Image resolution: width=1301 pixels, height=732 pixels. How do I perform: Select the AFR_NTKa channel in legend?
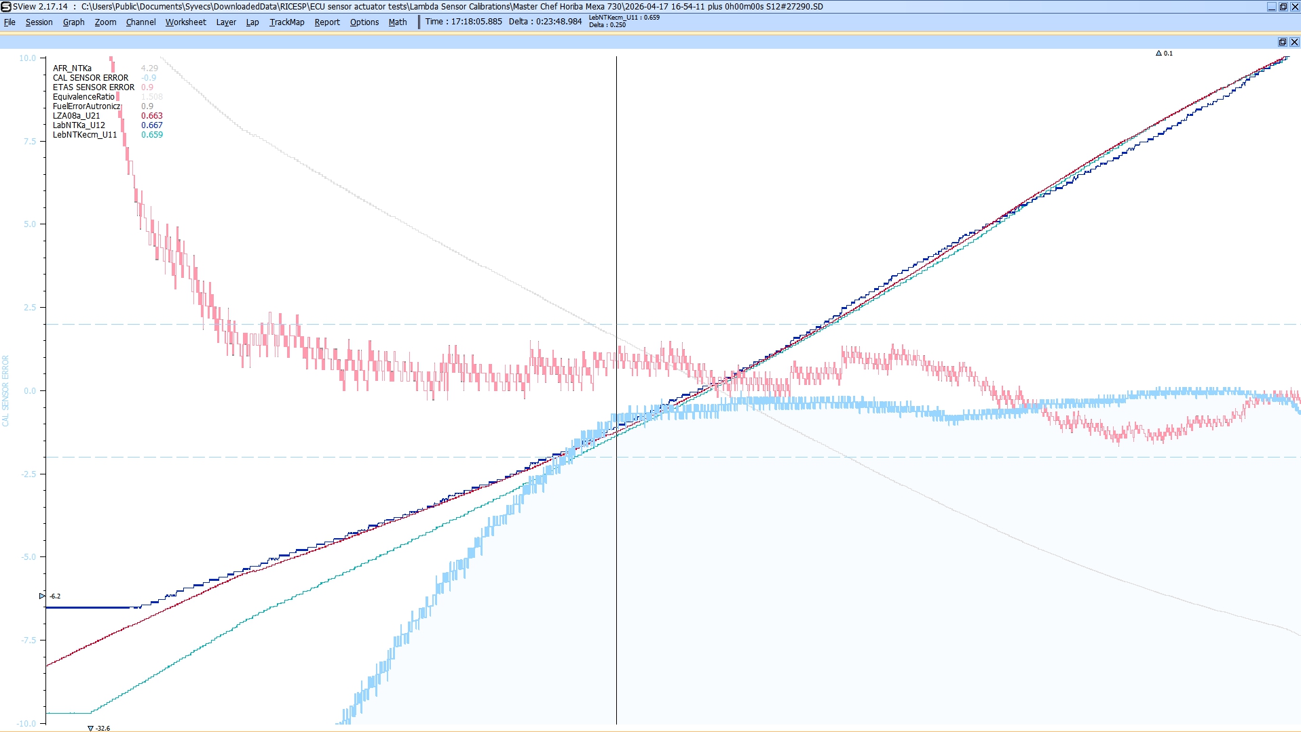click(x=72, y=68)
